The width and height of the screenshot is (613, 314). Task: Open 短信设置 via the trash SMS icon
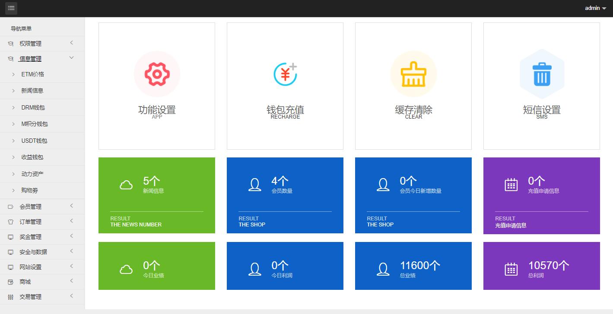pos(541,73)
